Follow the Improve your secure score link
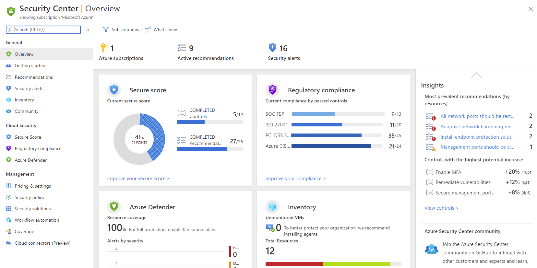Screen dimensions: 537x268 [x=138, y=179]
